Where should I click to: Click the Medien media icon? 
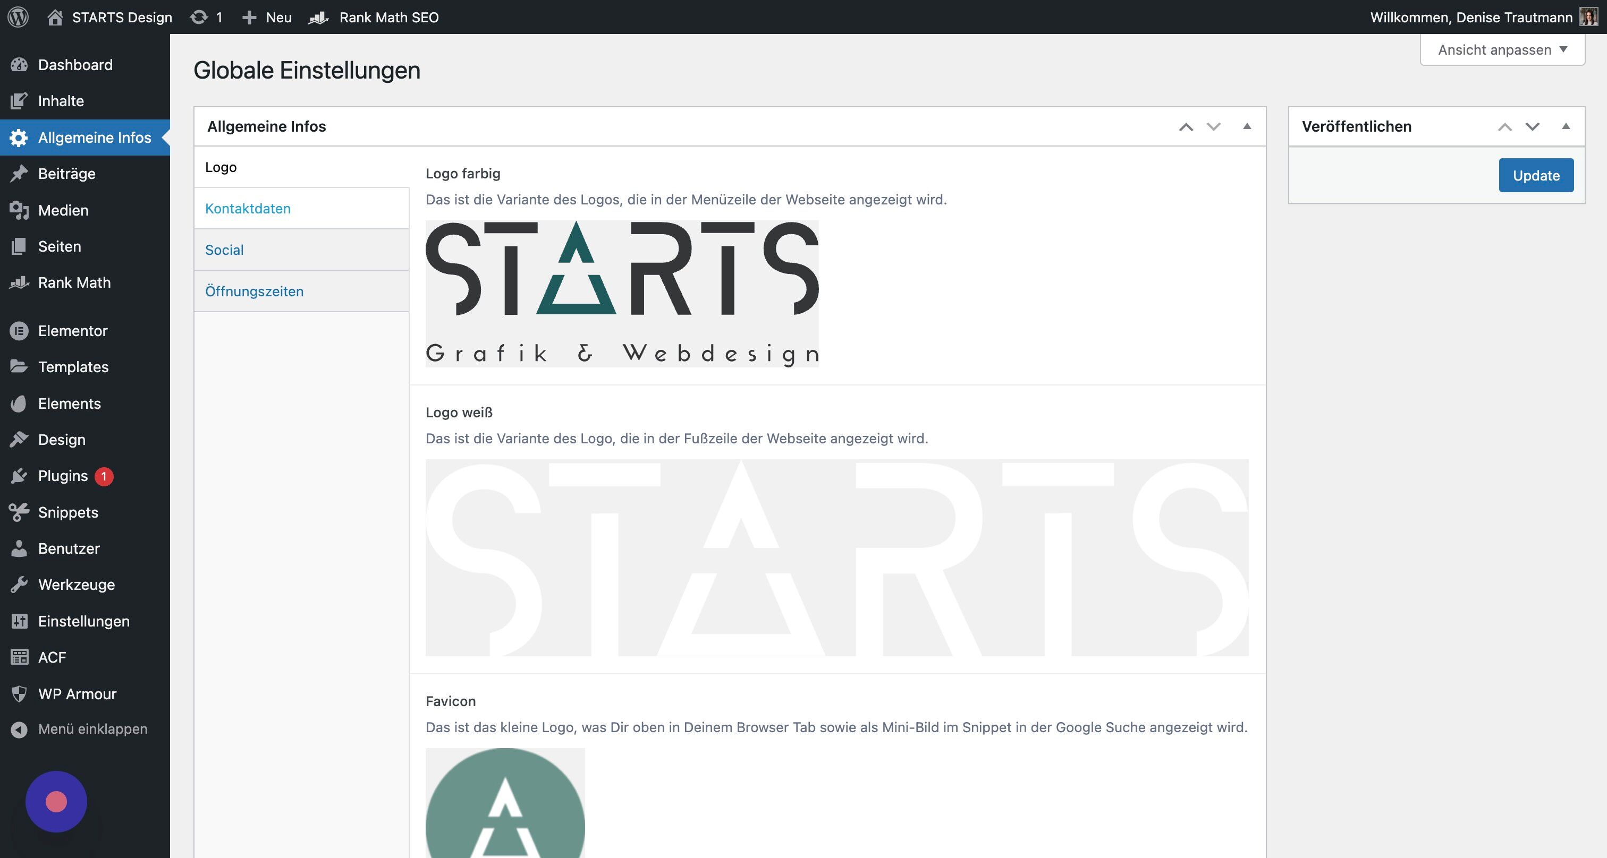[19, 211]
